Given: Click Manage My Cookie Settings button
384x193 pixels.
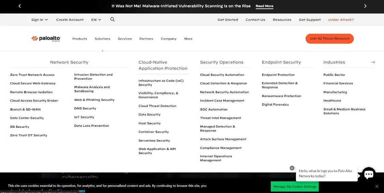Looking at the screenshot, I should 295,187.
